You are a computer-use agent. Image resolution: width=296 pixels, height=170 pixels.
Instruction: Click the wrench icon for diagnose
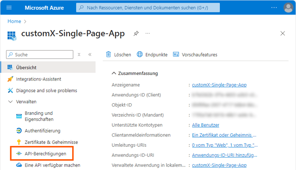pos(10,90)
